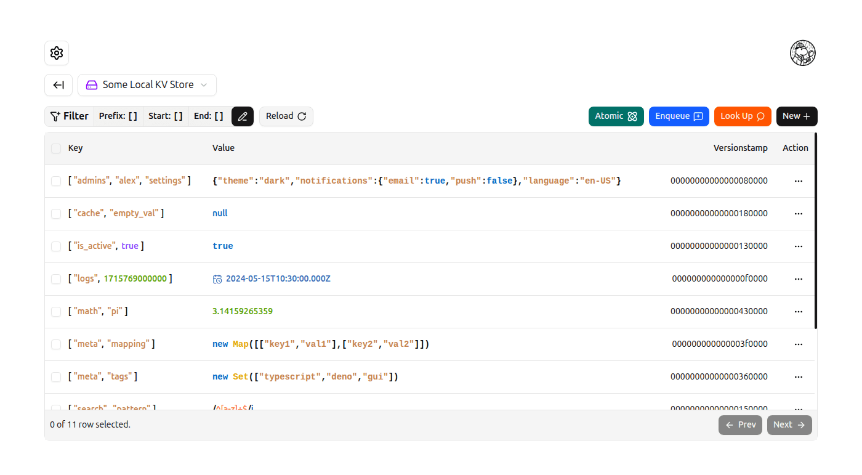Select the pen edit icon in the filter bar

point(242,116)
